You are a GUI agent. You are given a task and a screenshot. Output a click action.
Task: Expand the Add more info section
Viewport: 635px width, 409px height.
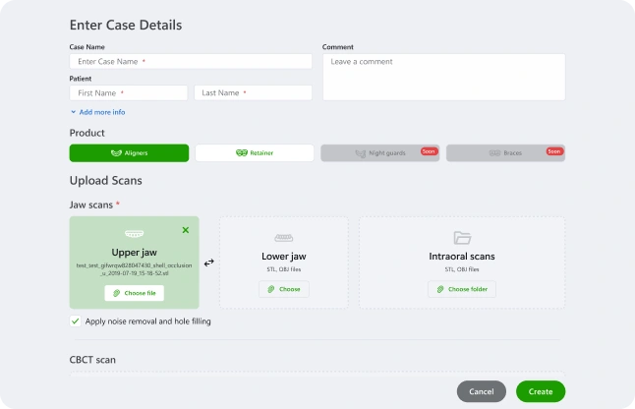(x=97, y=112)
